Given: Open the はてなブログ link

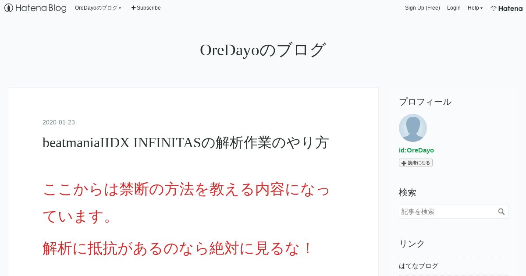Looking at the screenshot, I should click(419, 266).
